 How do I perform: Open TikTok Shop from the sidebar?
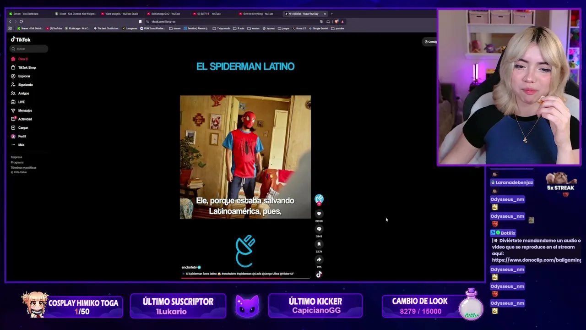(x=27, y=67)
